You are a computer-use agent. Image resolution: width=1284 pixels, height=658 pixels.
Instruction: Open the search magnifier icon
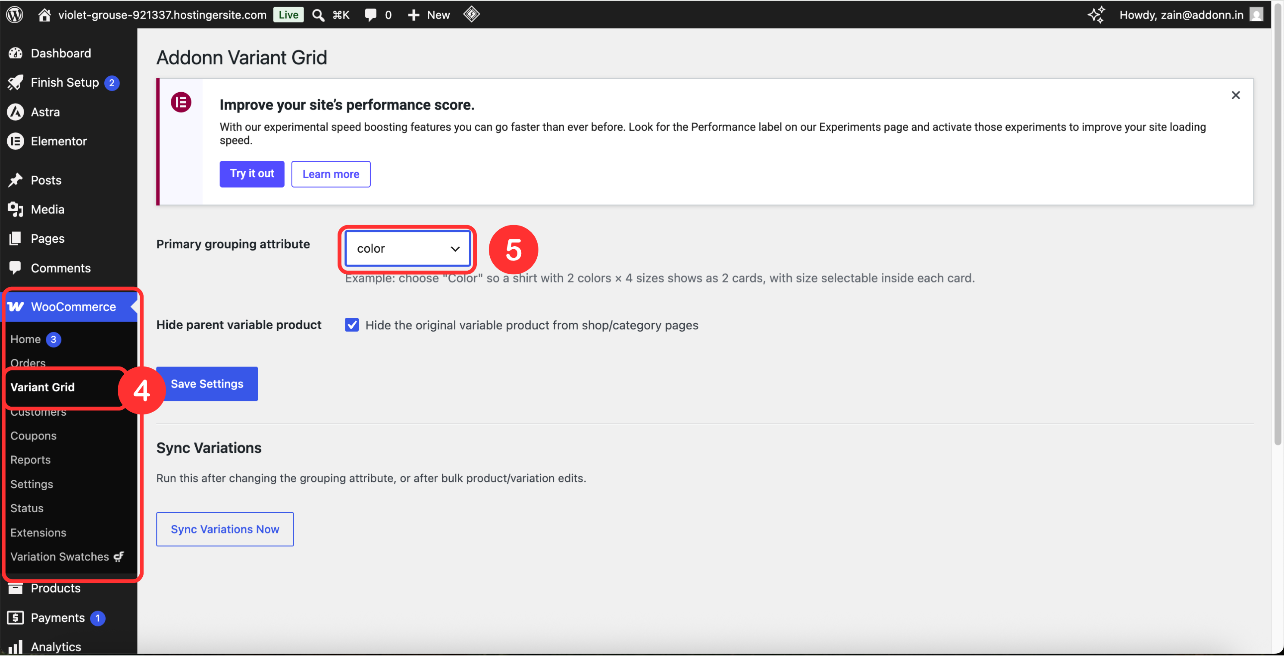(318, 15)
